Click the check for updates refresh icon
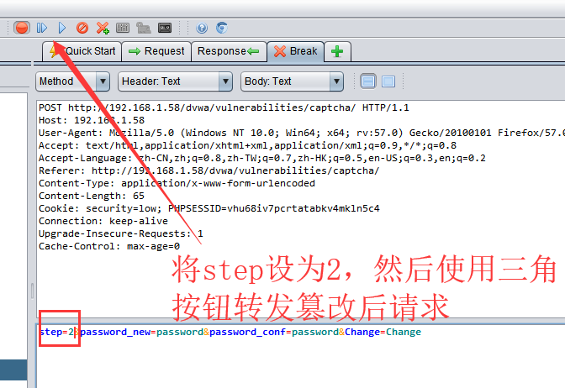Viewport: 565px width, 388px height. [x=222, y=28]
